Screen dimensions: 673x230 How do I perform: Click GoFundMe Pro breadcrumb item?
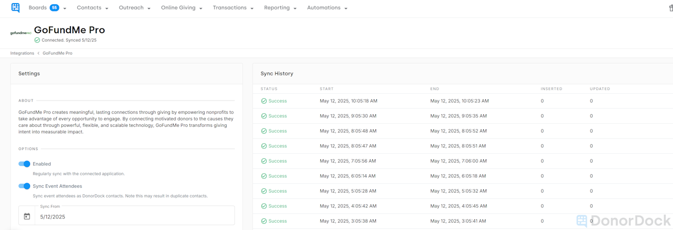[57, 53]
